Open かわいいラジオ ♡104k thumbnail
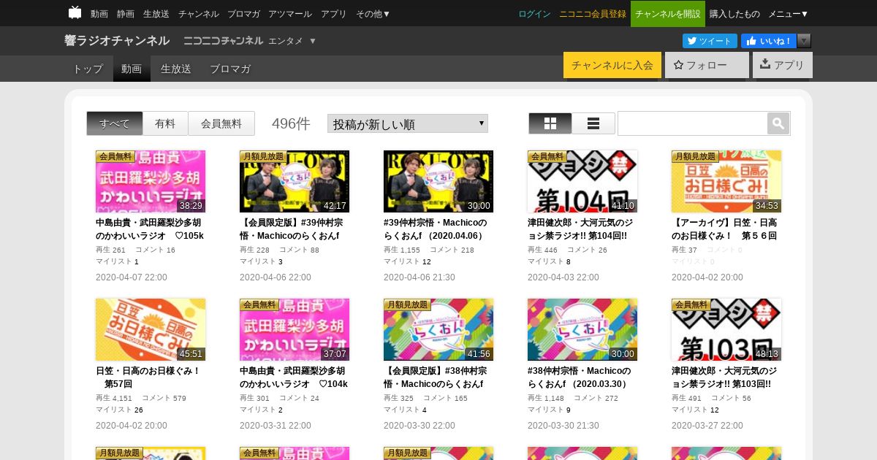The image size is (877, 460). pos(295,329)
